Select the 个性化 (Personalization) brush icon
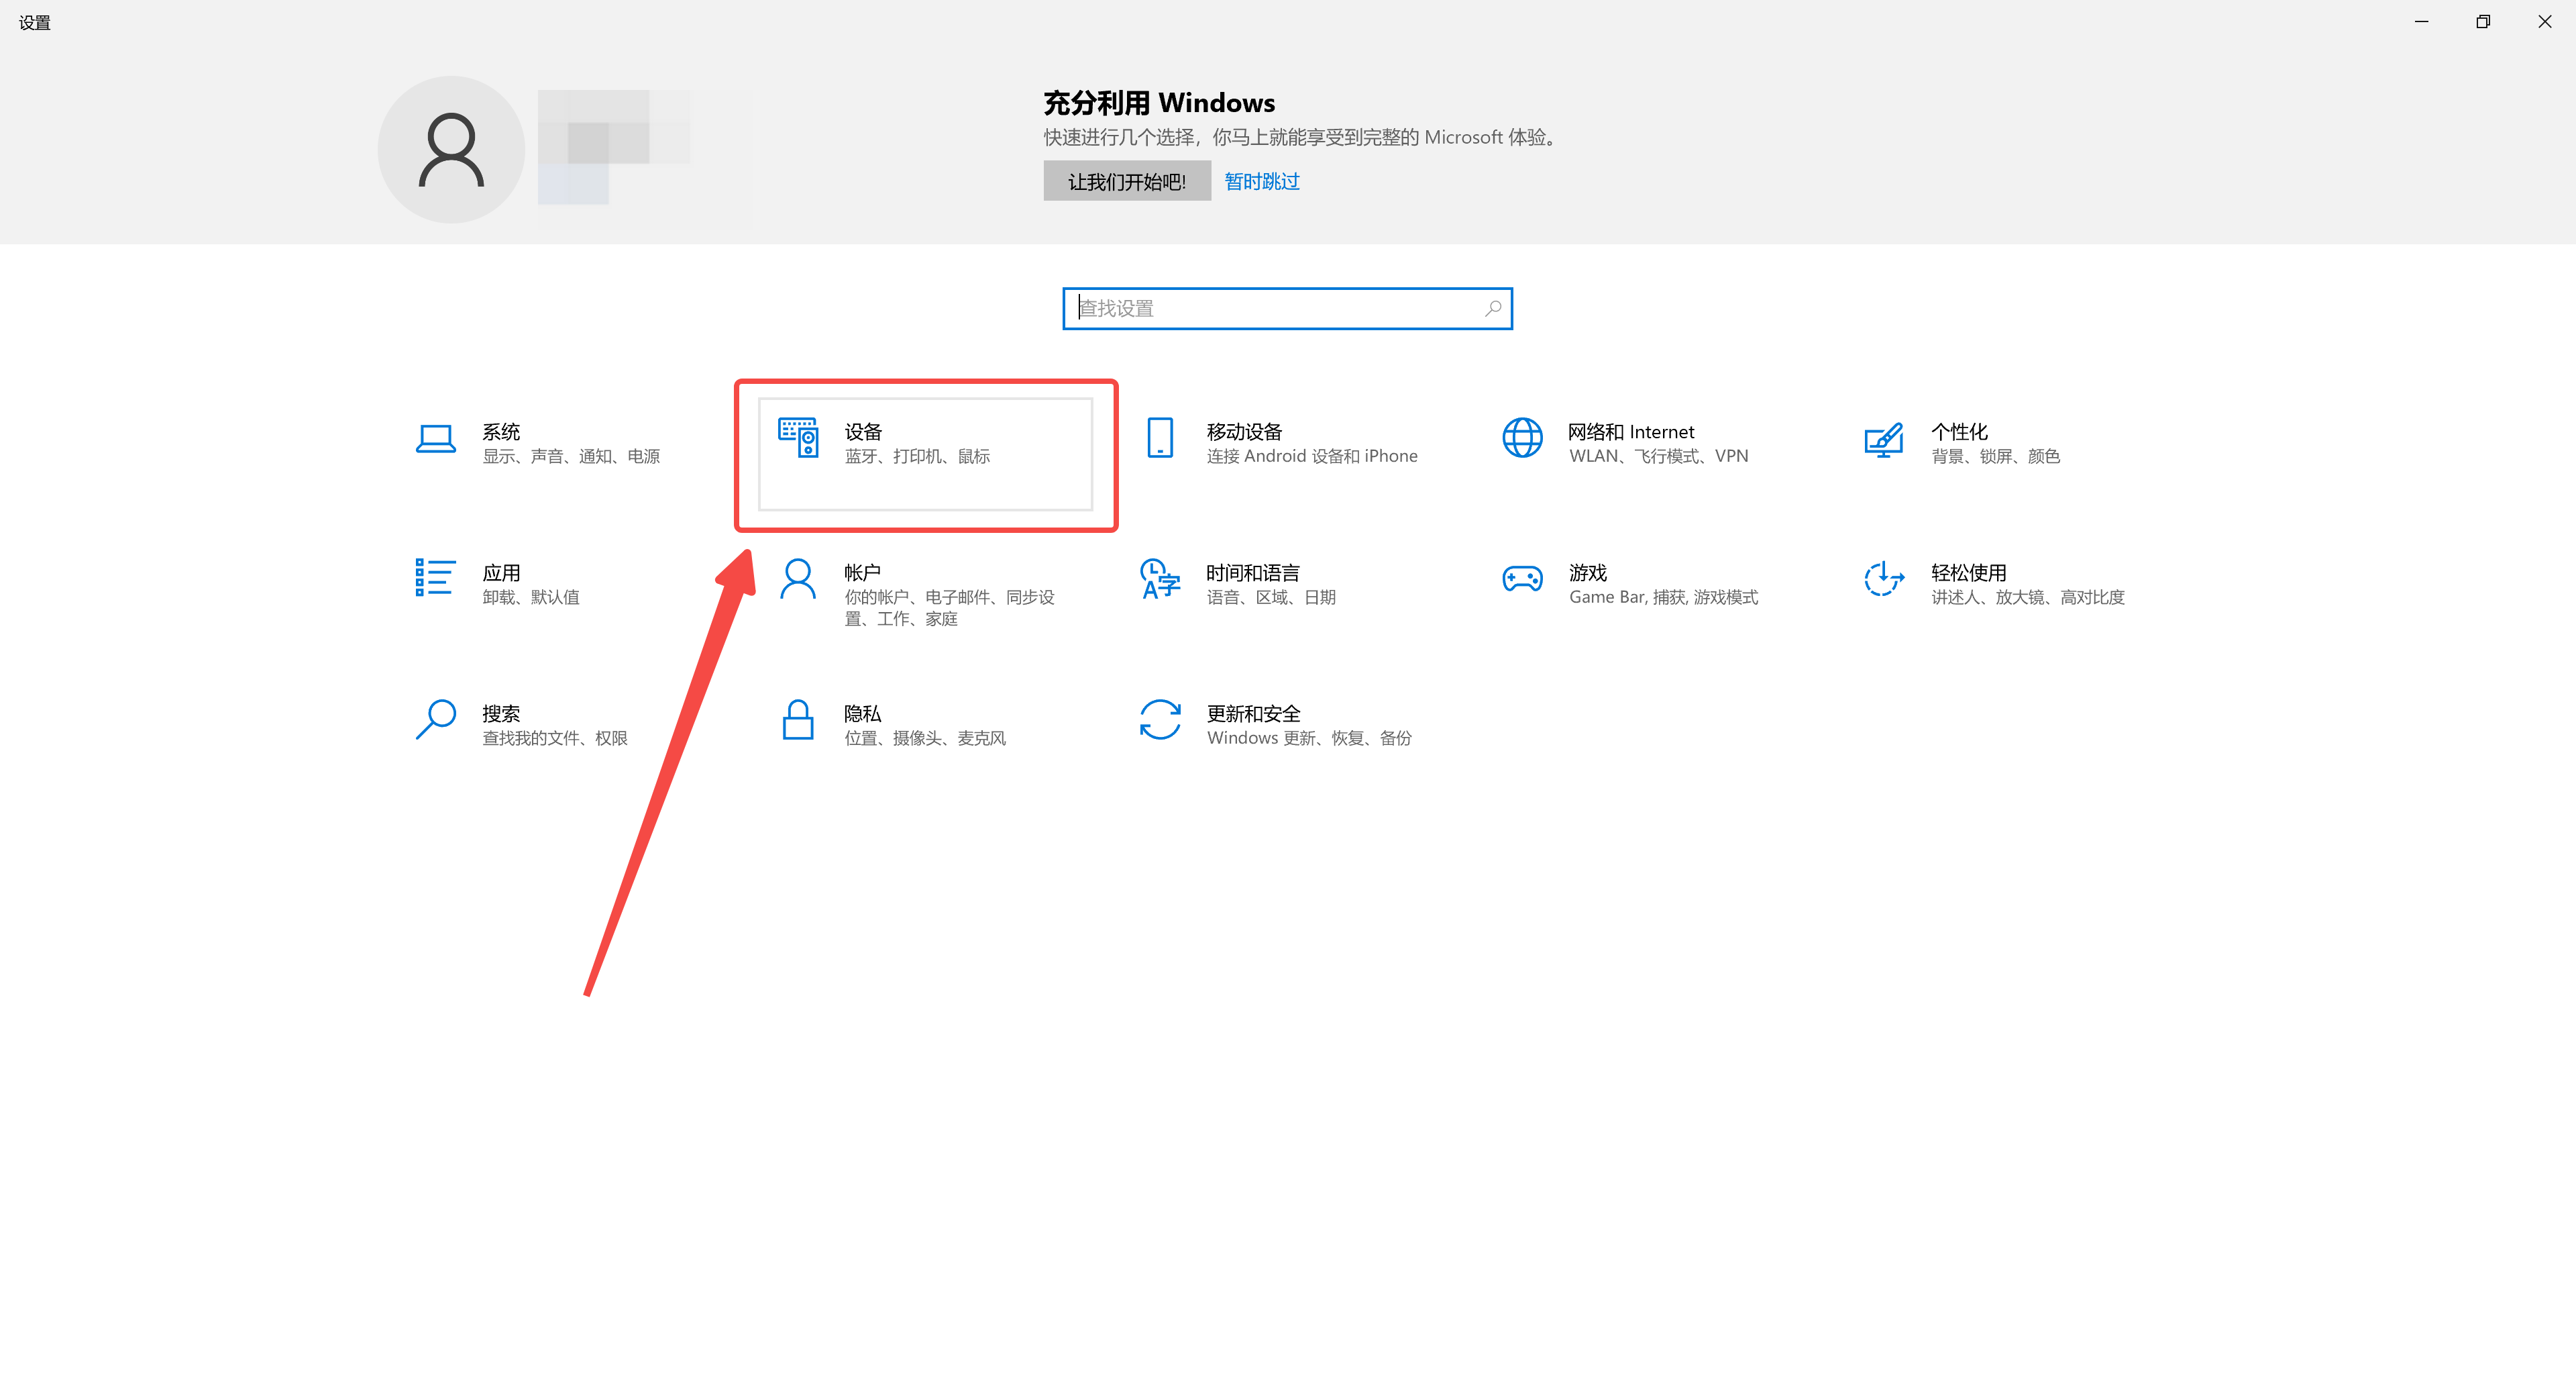 1884,440
